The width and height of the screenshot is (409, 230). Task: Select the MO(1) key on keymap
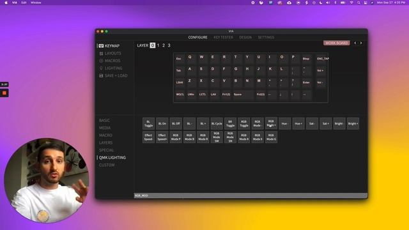[x=180, y=95]
